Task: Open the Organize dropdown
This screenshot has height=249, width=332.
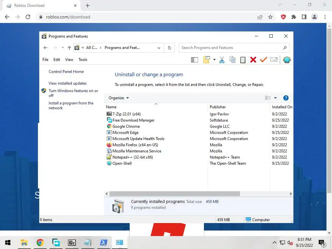Action: click(119, 98)
